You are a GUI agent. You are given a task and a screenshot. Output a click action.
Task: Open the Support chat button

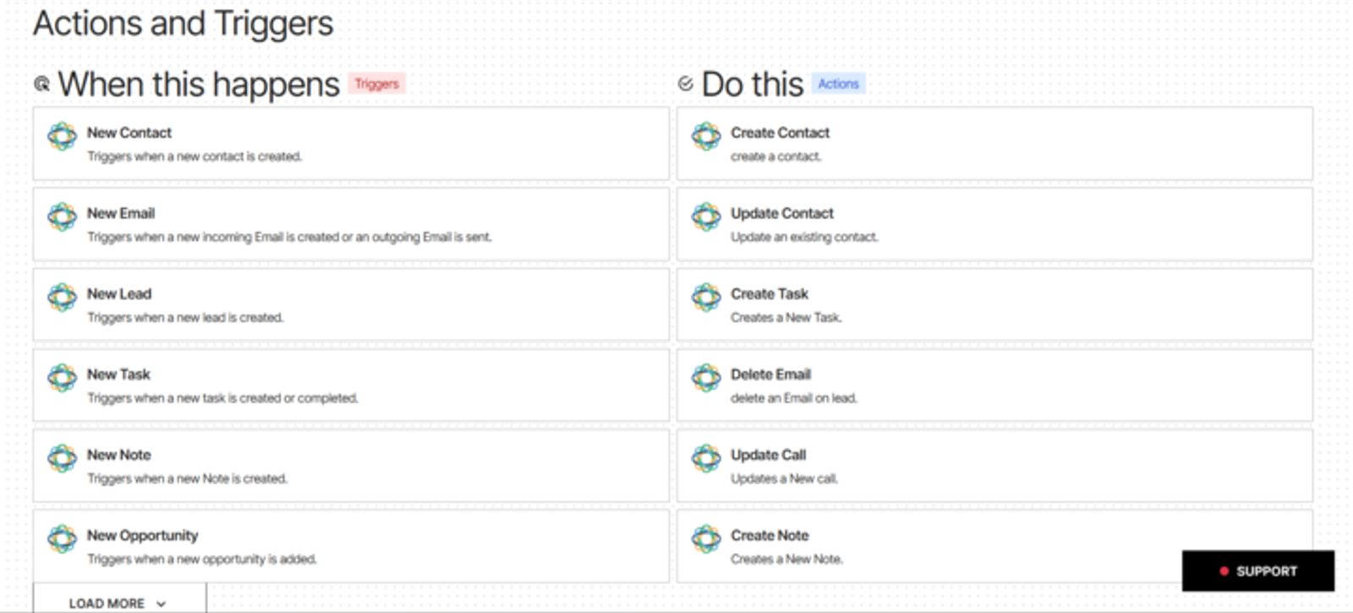point(1258,571)
